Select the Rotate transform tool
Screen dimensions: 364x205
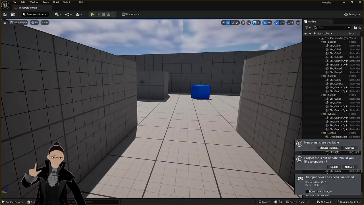coord(233,22)
